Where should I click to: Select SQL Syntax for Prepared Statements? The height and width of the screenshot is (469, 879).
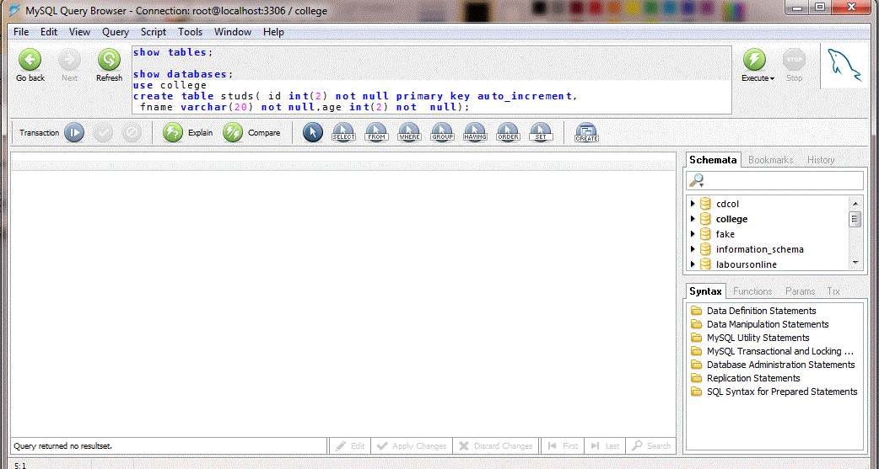coord(782,392)
